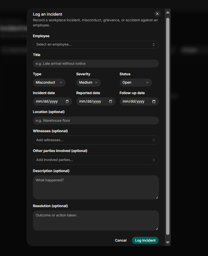Click the scrollbar down arrow
The image size is (208, 256).
click(168, 243)
